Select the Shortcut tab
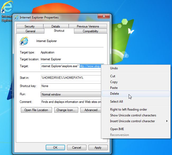The height and width of the screenshot is (155, 172). tap(59, 31)
